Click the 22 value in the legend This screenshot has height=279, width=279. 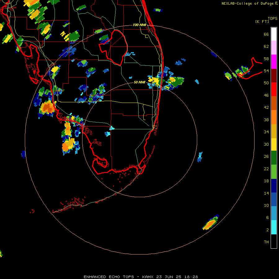point(266,169)
